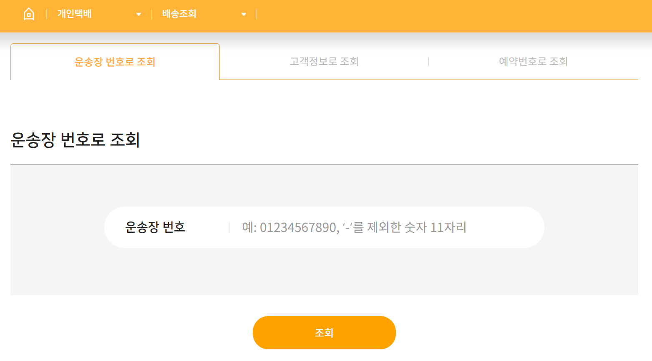Click the 배송조회 menu item in header
Viewport: 652px width, 361px height.
pyautogui.click(x=179, y=14)
